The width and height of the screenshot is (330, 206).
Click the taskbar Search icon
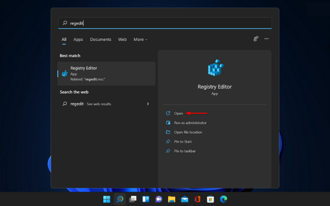[x=120, y=199]
